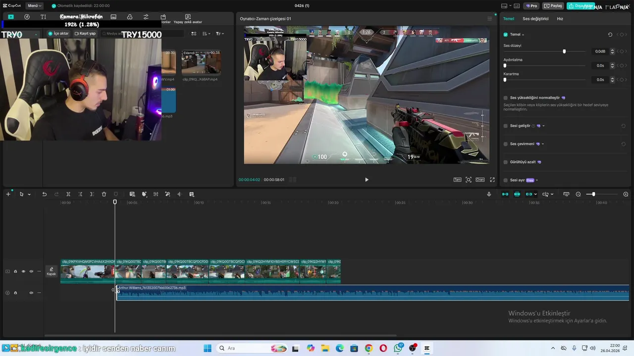Screen dimensions: 634x356
Task: Open the player panel hamburger menu
Action: [490, 19]
